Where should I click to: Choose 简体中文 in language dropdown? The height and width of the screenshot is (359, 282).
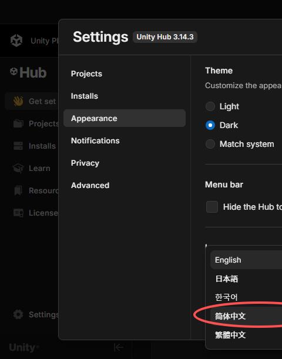(x=246, y=316)
